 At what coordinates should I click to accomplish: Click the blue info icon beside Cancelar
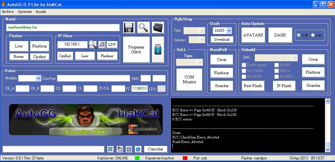[x=138, y=149]
